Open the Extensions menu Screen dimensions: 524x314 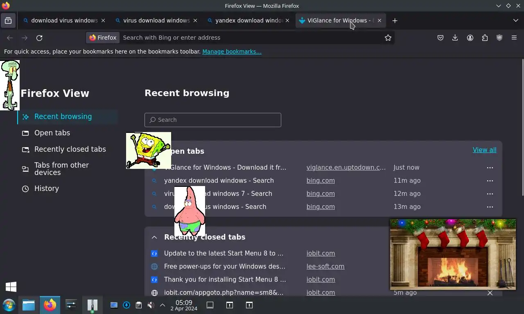click(x=485, y=38)
